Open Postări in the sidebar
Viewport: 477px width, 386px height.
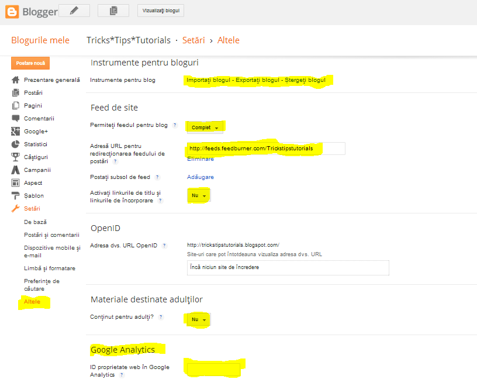pos(33,92)
